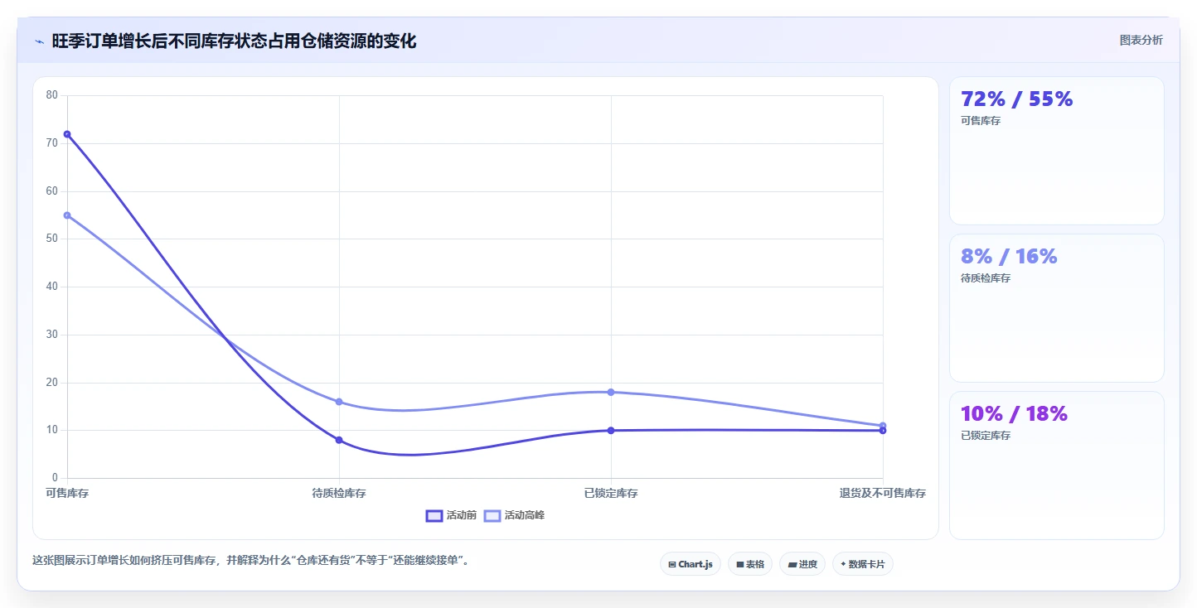Click the 活动前 point for 已锁定库存
The width and height of the screenshot is (1197, 608).
tap(611, 431)
